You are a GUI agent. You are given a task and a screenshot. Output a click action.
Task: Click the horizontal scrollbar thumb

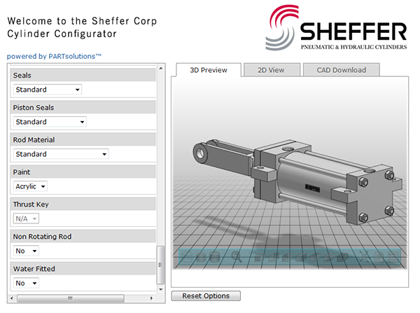tap(71, 298)
